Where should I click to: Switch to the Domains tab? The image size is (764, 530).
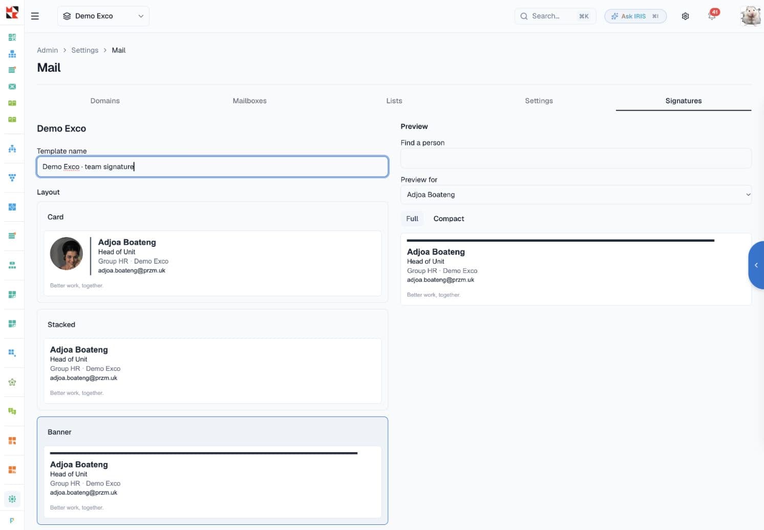point(105,101)
